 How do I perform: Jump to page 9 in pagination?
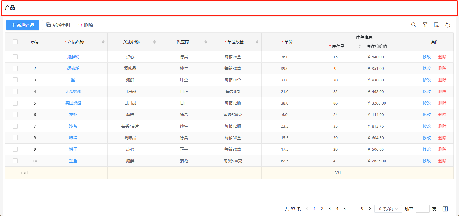(x=362, y=209)
